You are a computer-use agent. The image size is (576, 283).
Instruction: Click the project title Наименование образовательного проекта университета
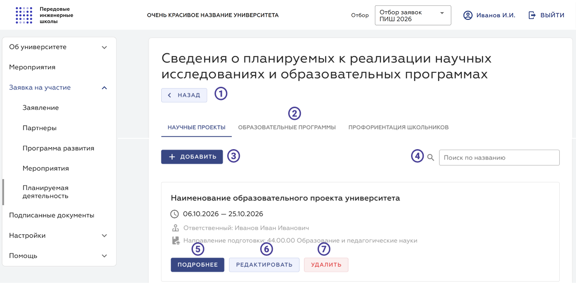pyautogui.click(x=286, y=198)
